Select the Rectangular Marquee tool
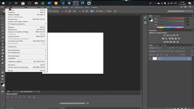The width and height of the screenshot is (194, 109). [x=2, y=21]
